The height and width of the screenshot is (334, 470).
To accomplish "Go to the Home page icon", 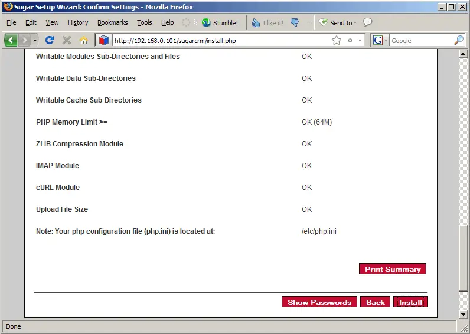I will (84, 40).
